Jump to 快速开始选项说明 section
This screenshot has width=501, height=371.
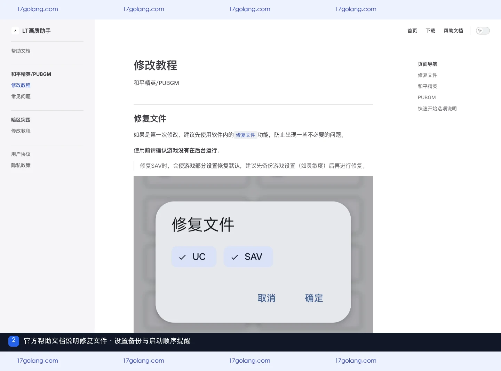437,109
